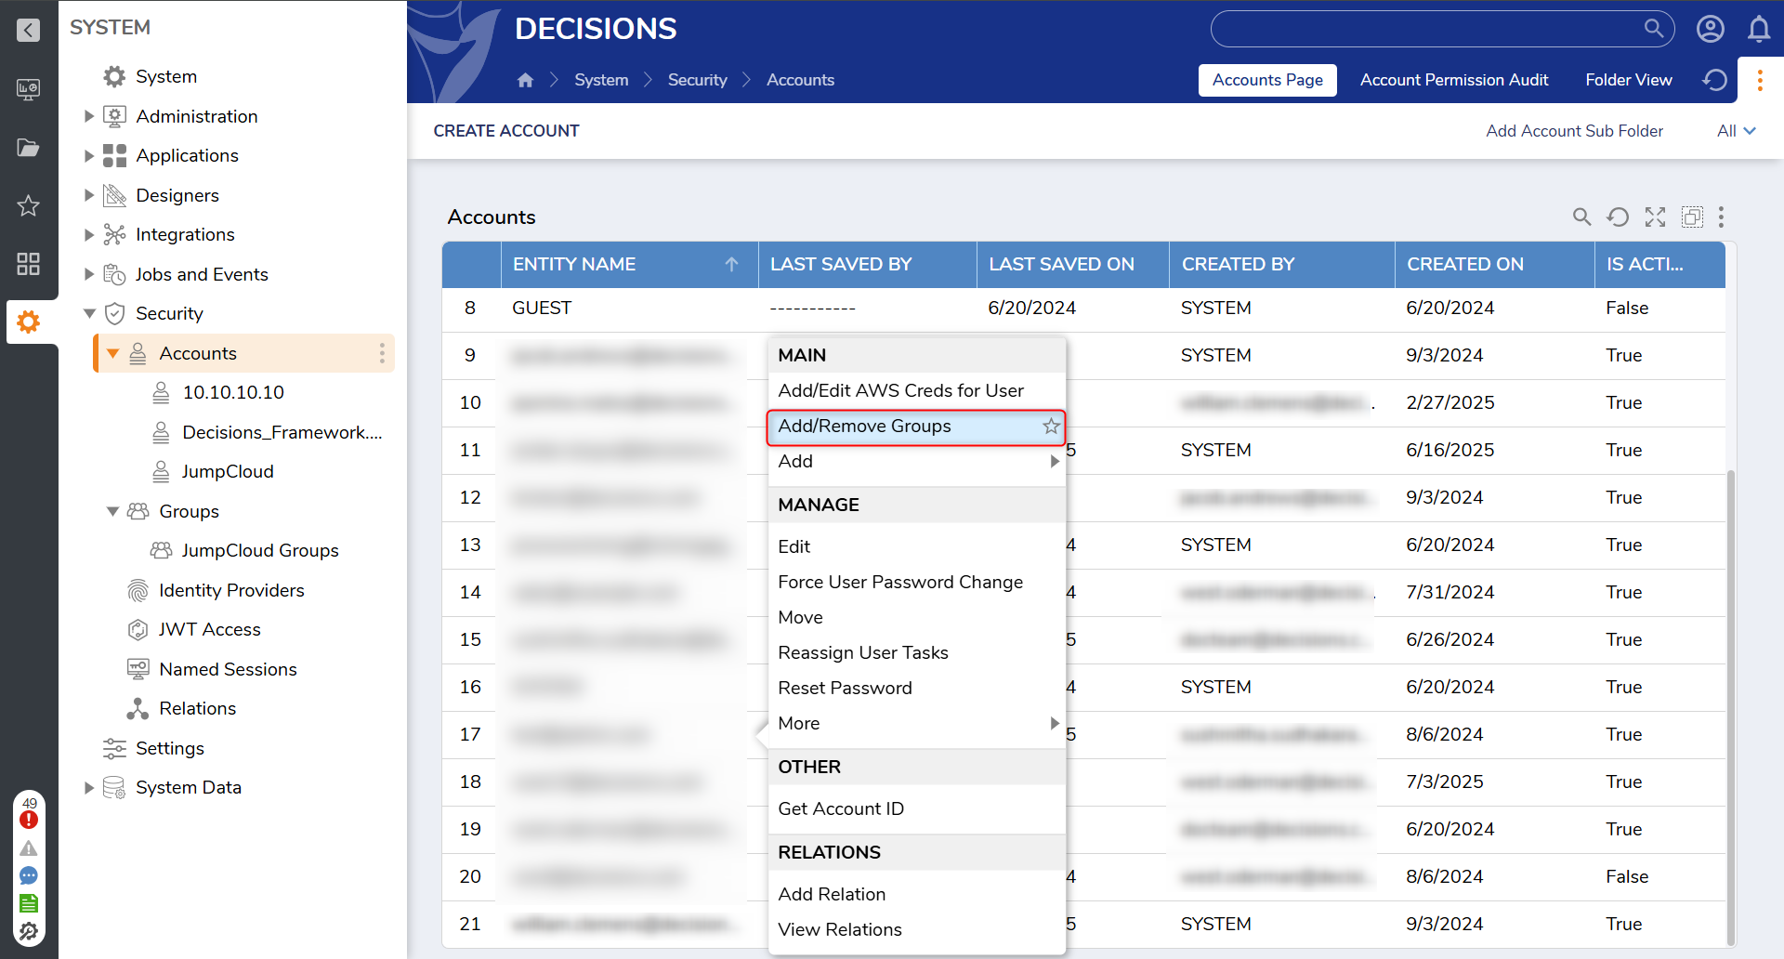
Task: Expand the Accounts report to fullscreen
Action: [x=1655, y=217]
